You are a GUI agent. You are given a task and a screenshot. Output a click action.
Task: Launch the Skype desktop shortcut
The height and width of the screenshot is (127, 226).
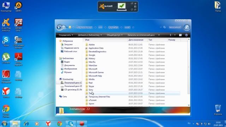(x=6, y=41)
